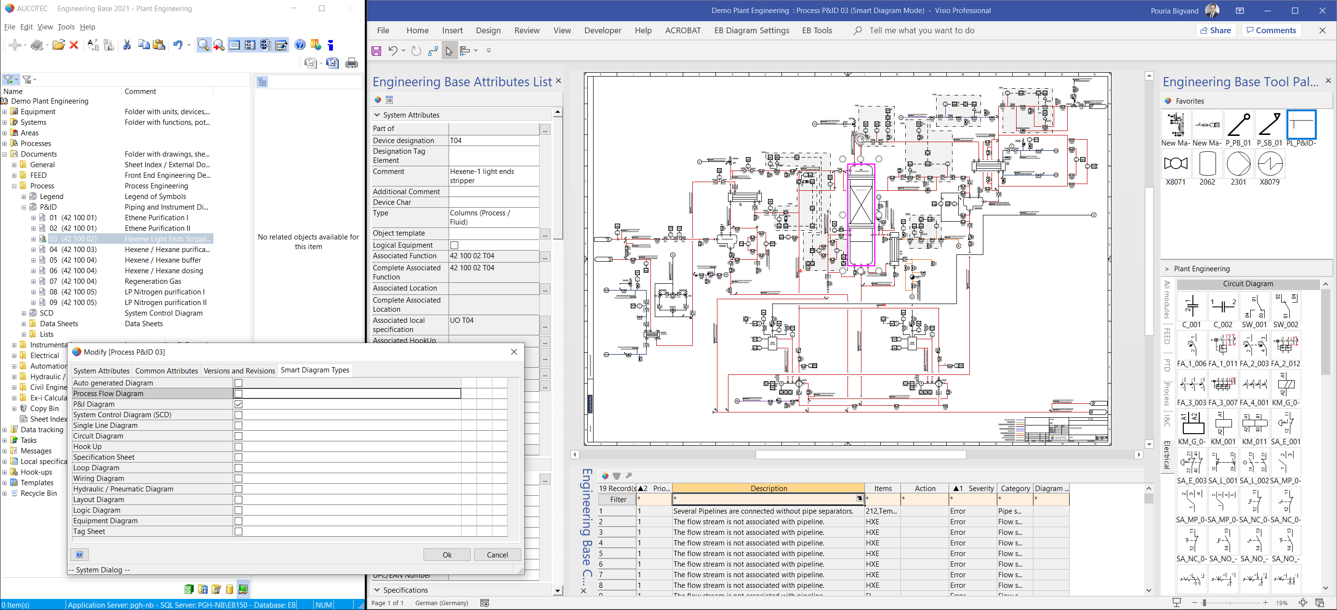Switch to the Versions and Revisions tab
The width and height of the screenshot is (1337, 610).
(x=239, y=370)
